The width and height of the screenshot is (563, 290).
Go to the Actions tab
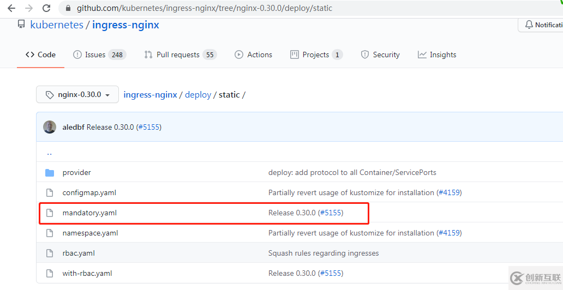253,55
